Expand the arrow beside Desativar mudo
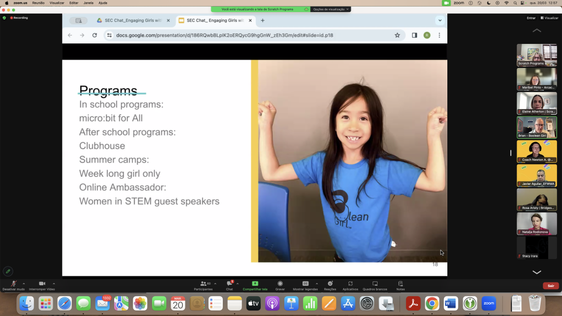562x316 pixels. (24, 284)
